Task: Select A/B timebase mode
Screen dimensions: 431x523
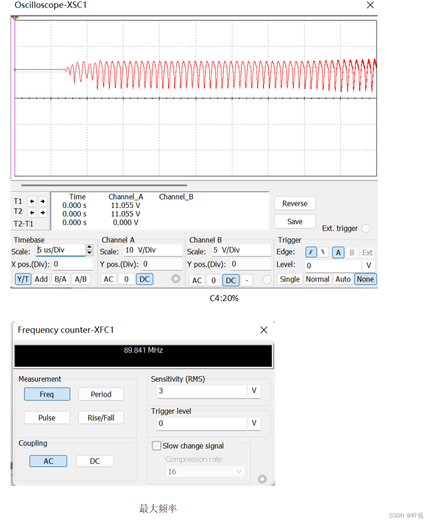Action: pyautogui.click(x=80, y=279)
